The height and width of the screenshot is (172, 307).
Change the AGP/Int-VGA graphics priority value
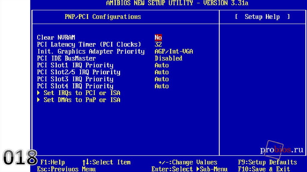point(174,51)
